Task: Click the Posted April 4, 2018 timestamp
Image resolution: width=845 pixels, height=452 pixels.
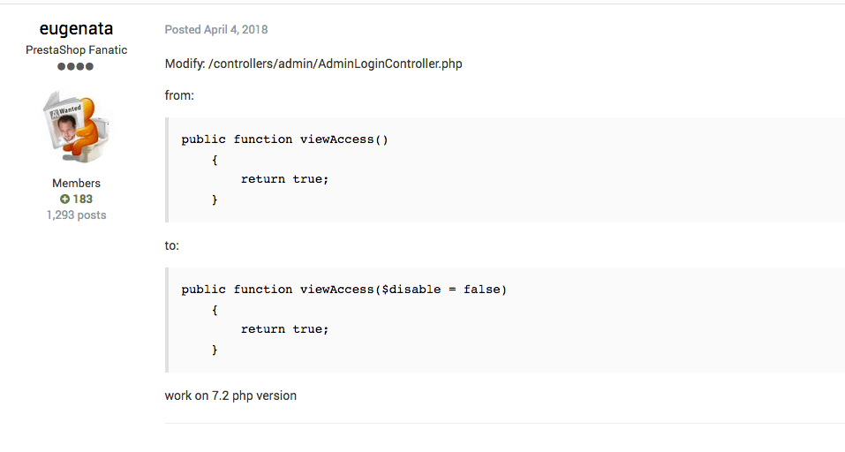Action: [x=216, y=30]
